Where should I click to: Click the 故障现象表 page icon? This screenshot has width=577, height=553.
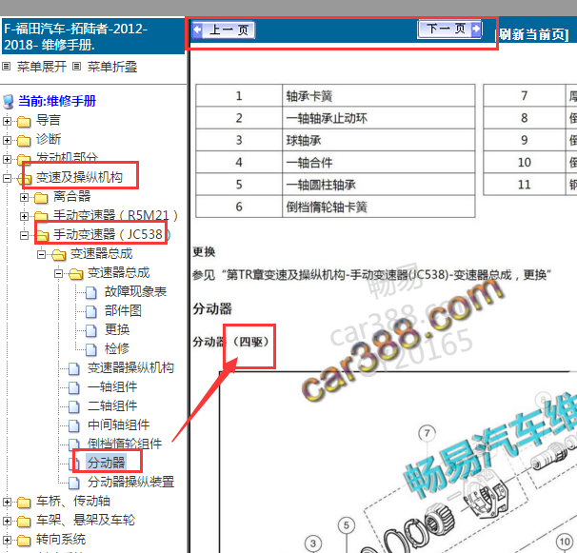click(91, 292)
